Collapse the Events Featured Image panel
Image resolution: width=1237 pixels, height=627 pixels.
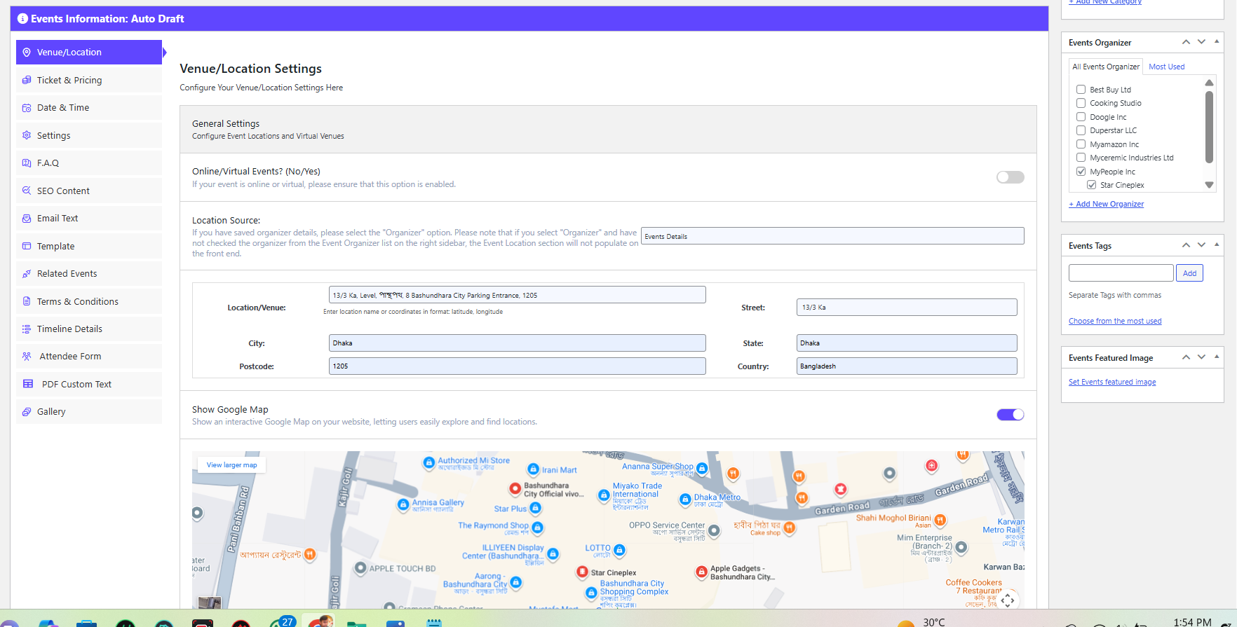(1217, 357)
